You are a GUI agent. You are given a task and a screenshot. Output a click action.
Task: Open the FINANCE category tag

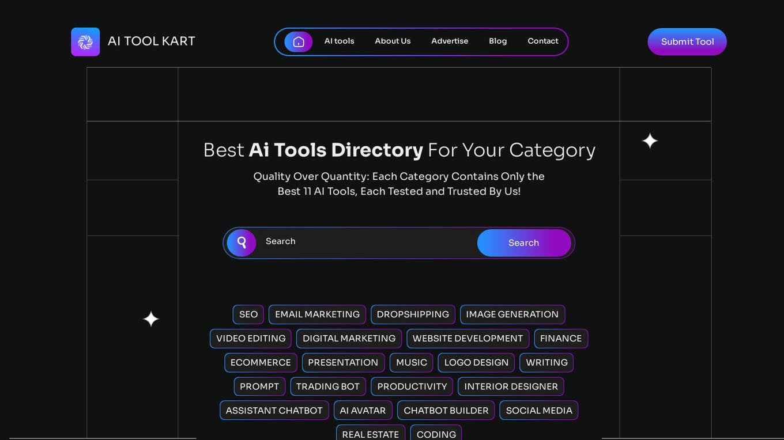(561, 339)
